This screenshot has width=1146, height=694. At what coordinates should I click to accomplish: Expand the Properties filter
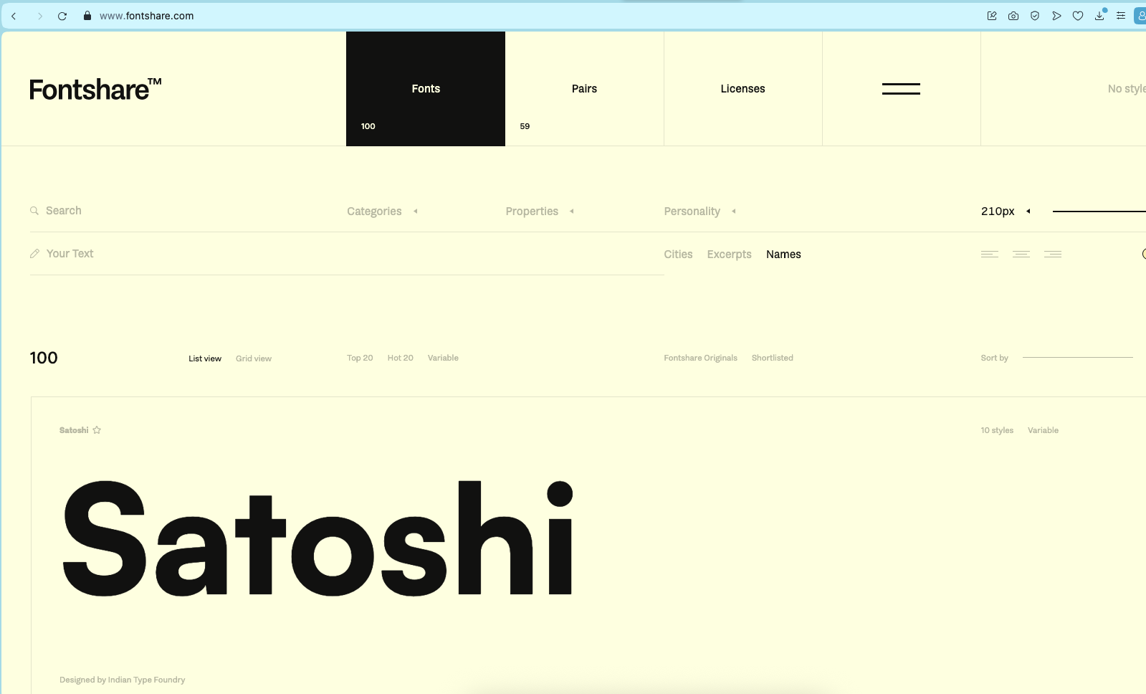click(540, 211)
